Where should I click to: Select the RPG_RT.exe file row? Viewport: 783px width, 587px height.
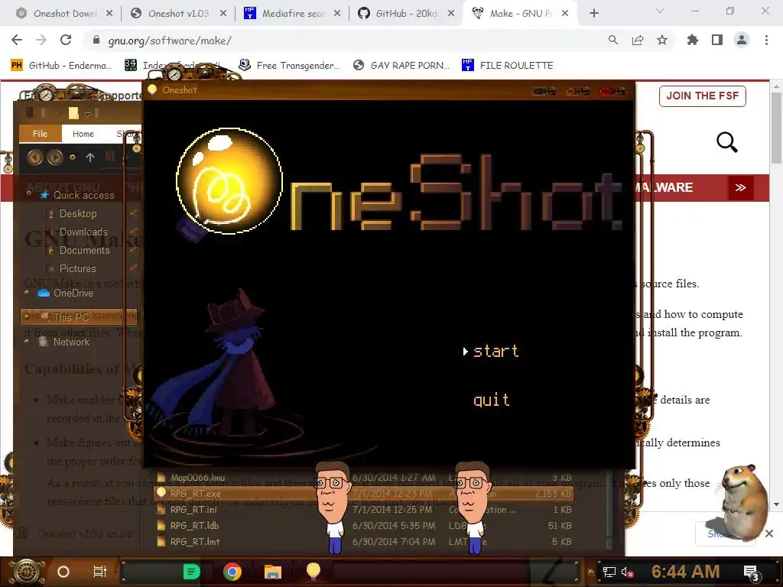tap(364, 494)
